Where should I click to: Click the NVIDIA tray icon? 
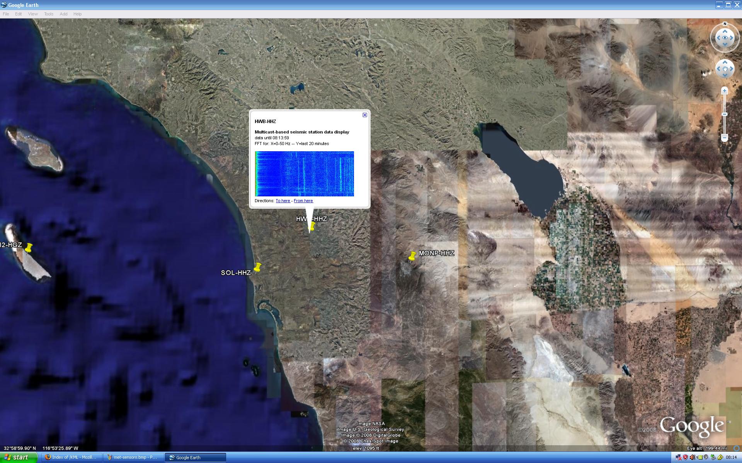click(699, 457)
